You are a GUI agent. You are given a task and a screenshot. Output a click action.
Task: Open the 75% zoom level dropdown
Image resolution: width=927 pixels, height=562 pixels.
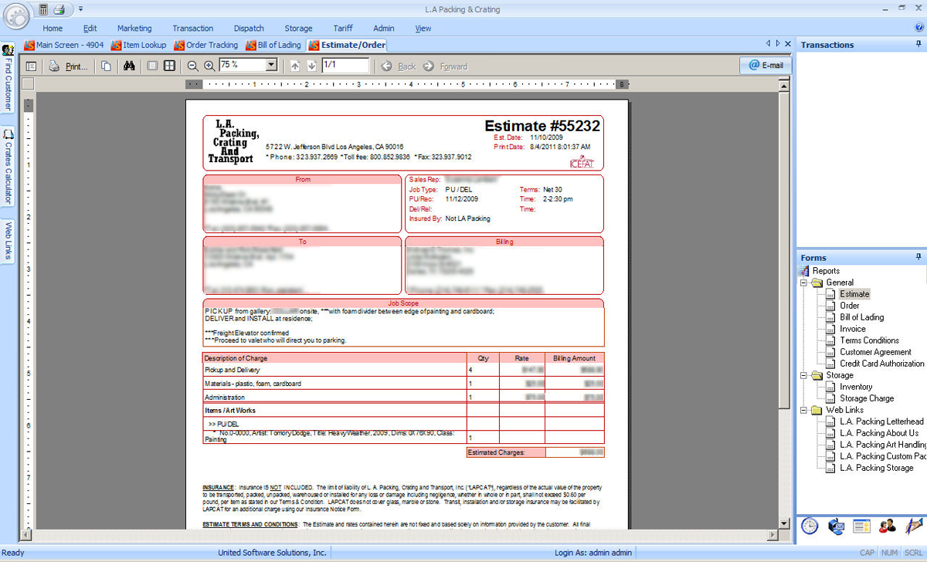coord(271,66)
